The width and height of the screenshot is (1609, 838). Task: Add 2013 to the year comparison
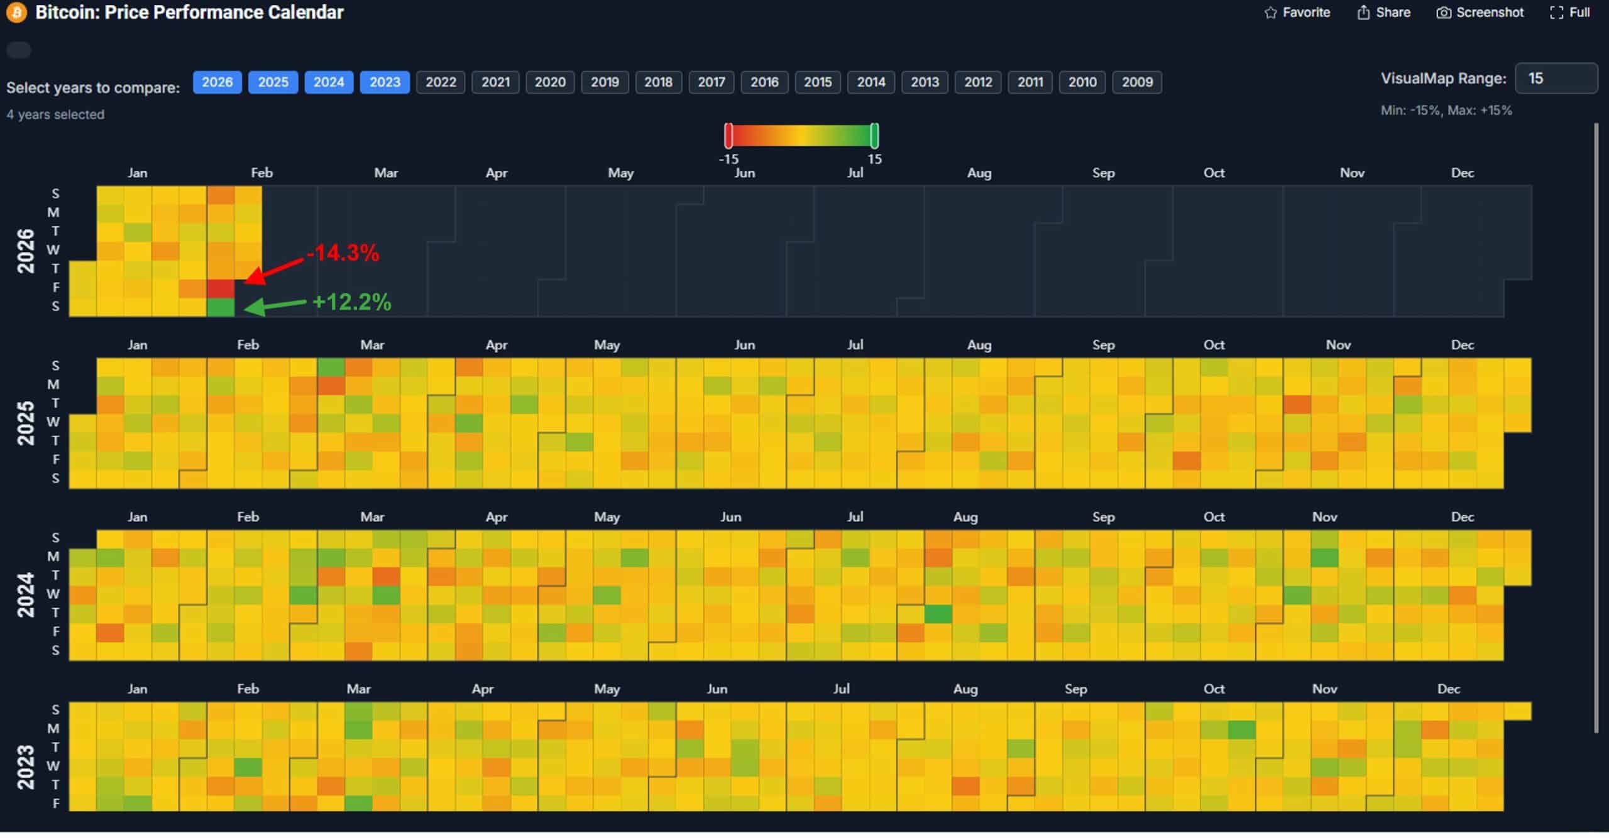925,82
